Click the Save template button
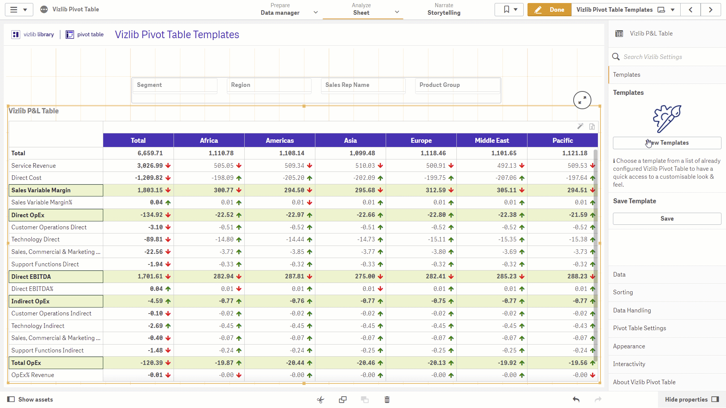 (667, 219)
